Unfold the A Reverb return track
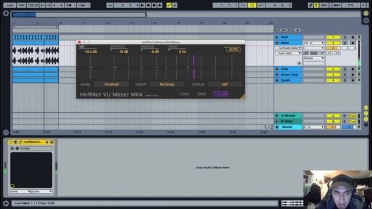The height and width of the screenshot is (209, 372). [277, 116]
